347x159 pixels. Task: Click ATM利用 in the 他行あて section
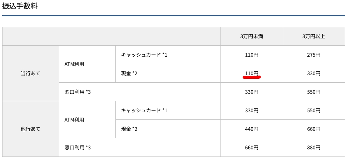click(x=74, y=120)
